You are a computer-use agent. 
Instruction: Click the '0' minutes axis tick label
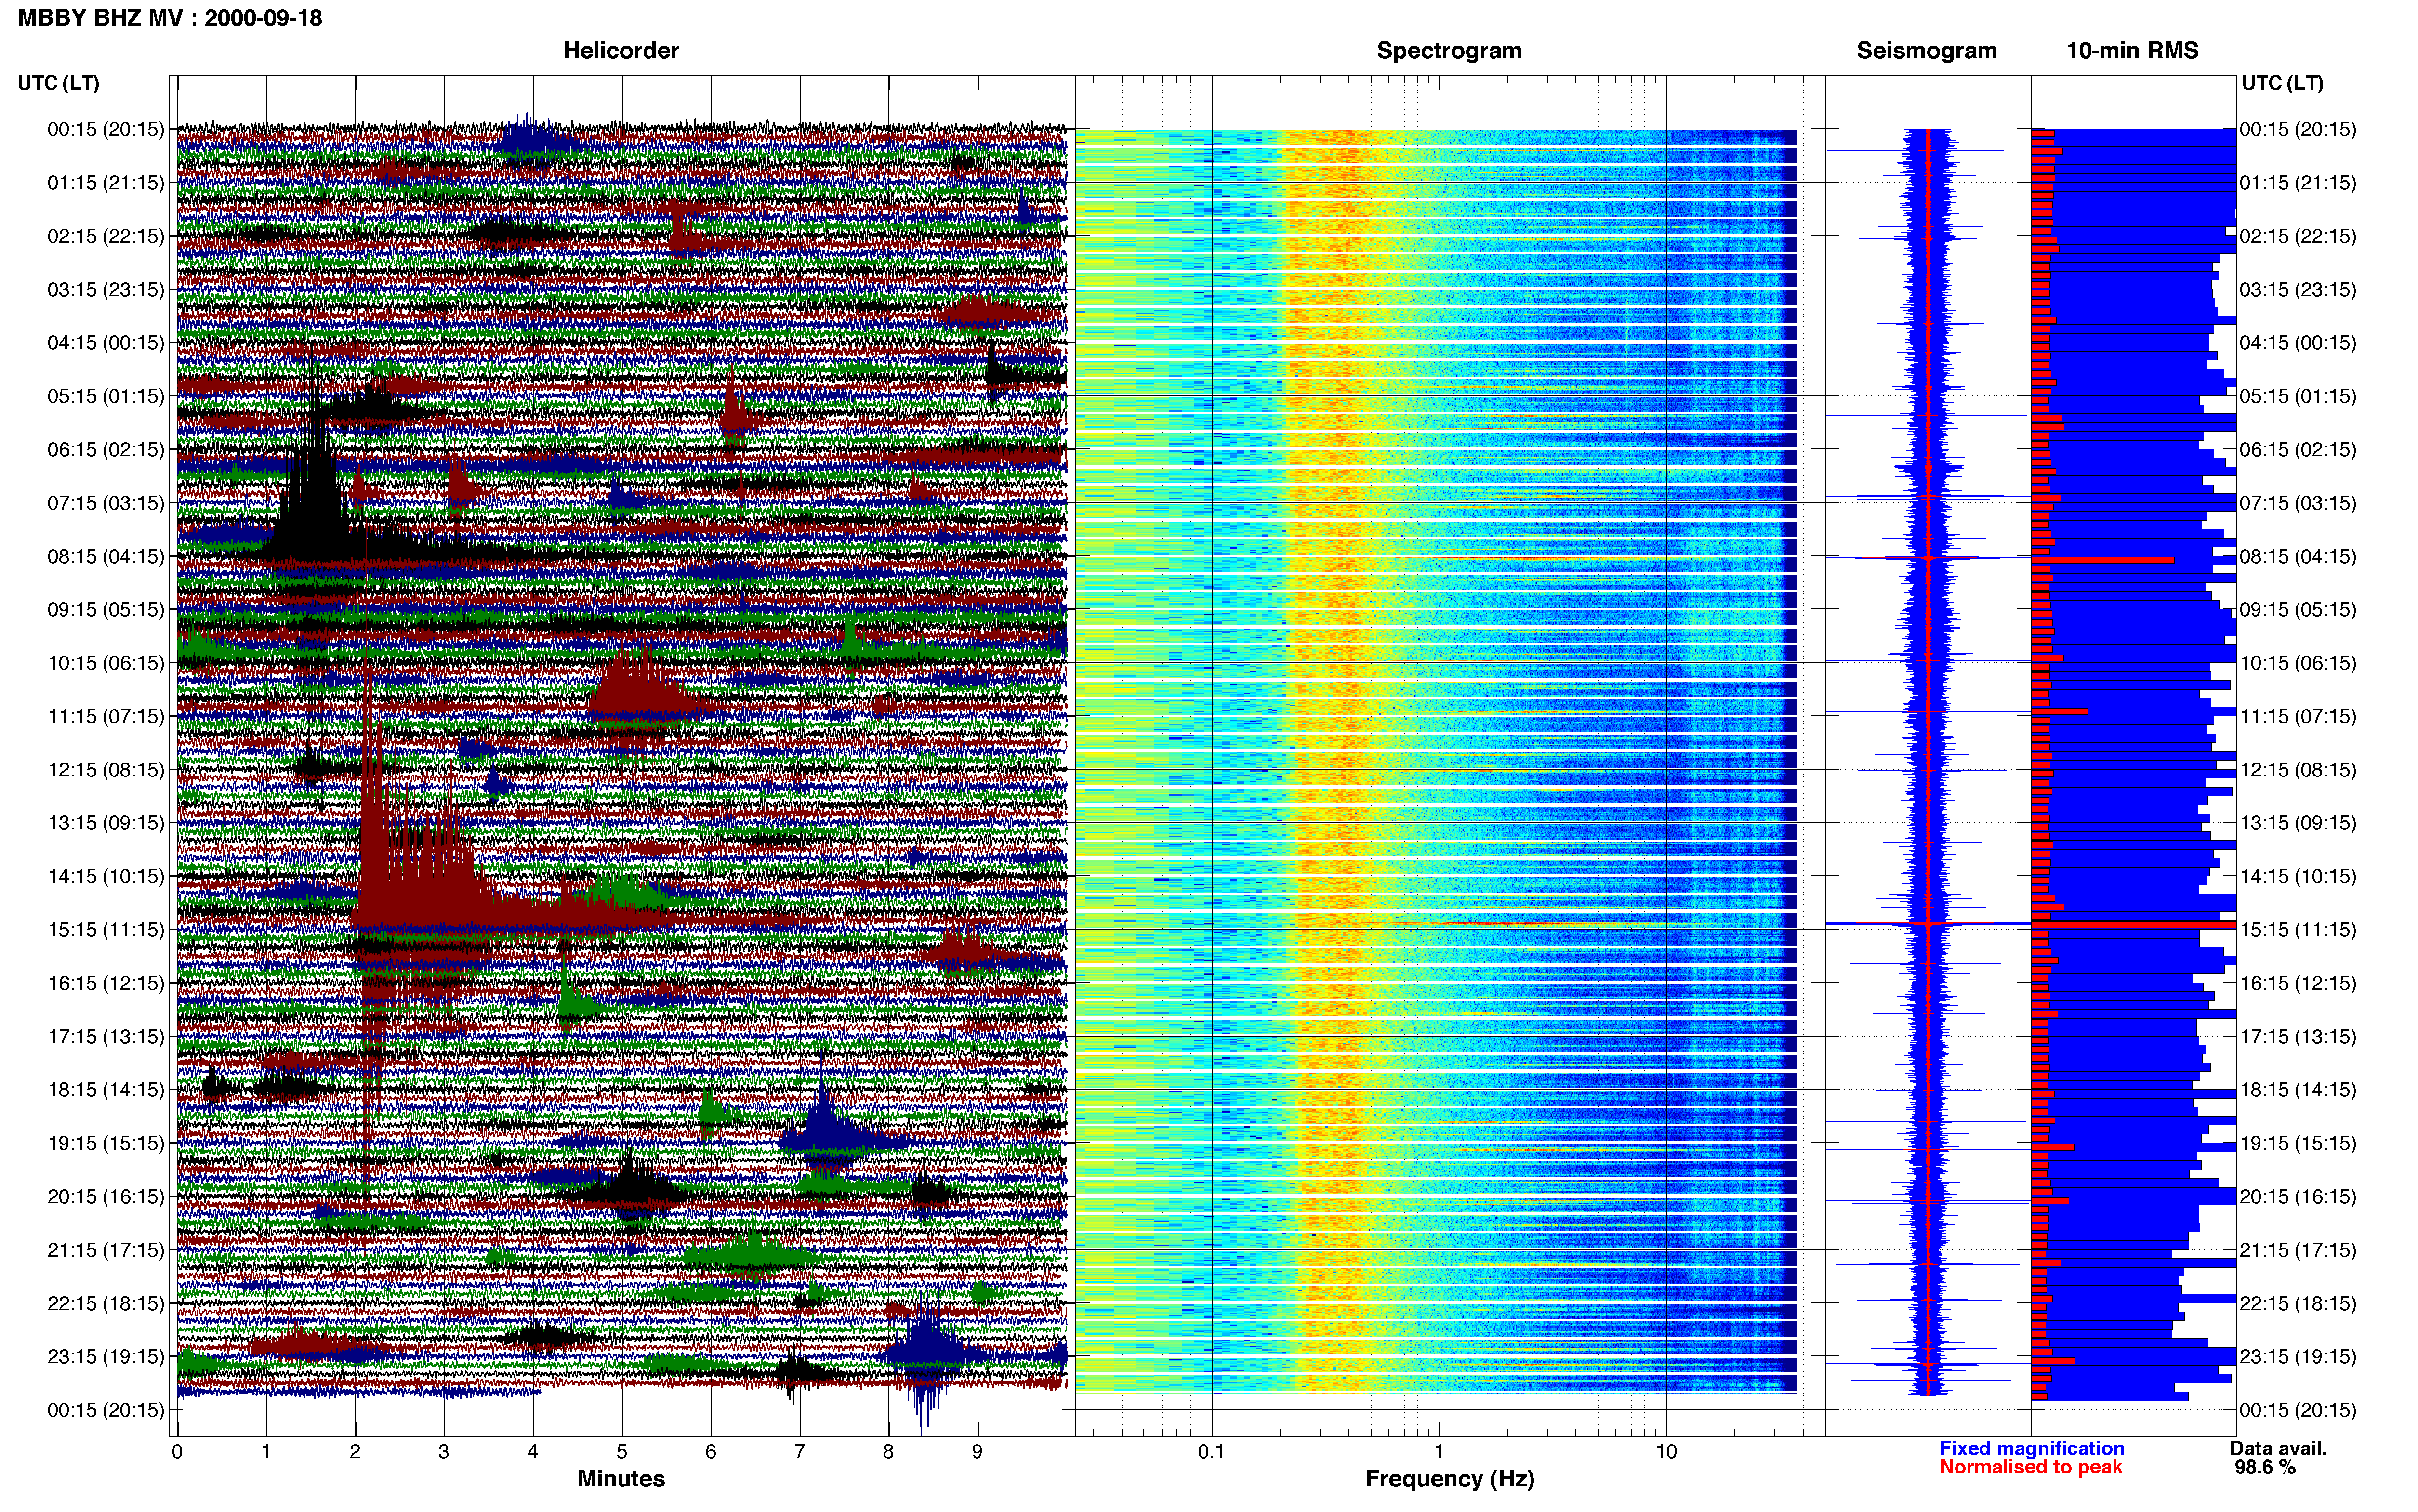point(177,1451)
